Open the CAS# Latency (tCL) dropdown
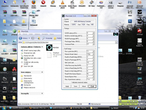This screenshot has height=110, width=146. coord(93,33)
